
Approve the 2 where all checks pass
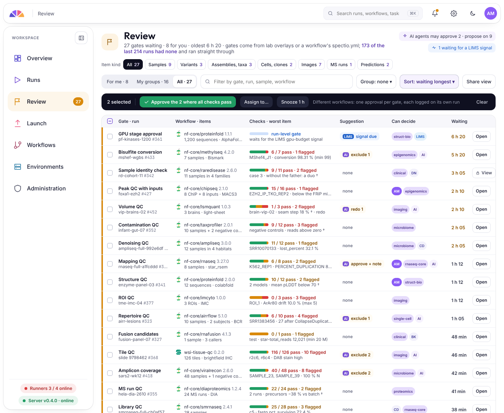coord(188,102)
